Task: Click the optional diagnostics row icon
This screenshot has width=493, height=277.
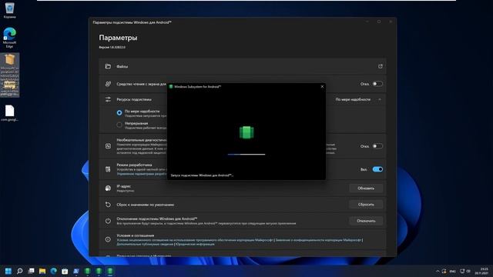Action: point(108,146)
